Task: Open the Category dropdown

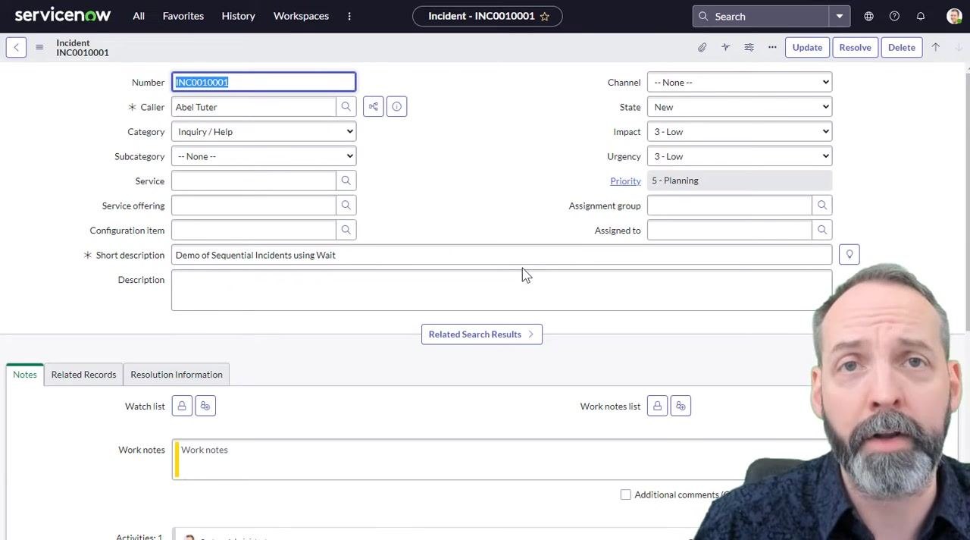Action: (264, 132)
